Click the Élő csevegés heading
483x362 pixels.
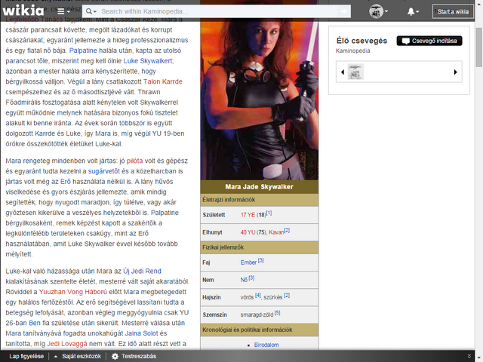(361, 41)
